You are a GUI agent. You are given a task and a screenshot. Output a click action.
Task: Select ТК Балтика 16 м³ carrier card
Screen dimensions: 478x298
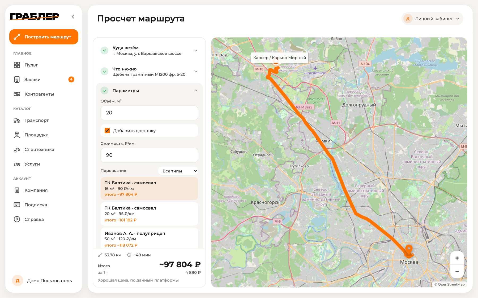(x=149, y=188)
